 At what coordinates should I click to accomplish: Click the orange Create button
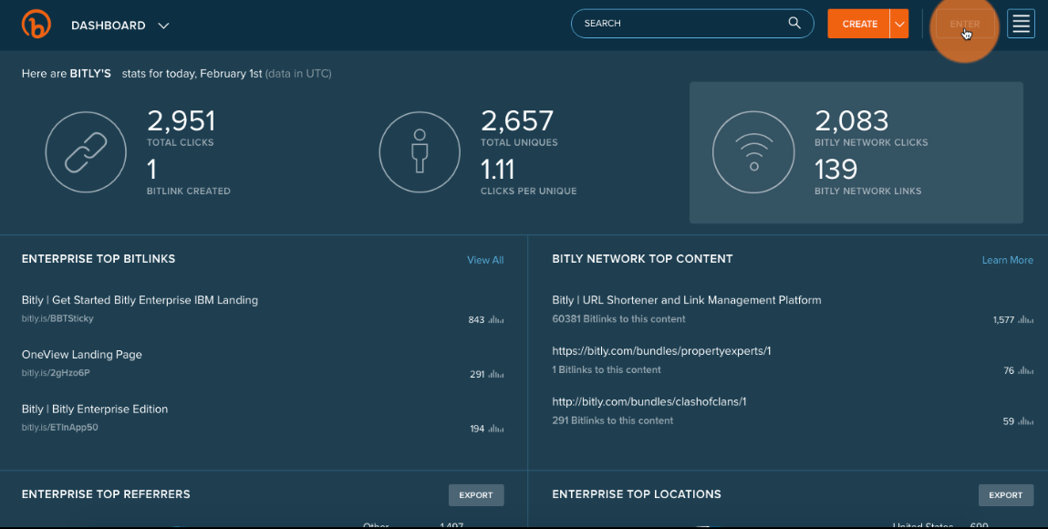[859, 24]
